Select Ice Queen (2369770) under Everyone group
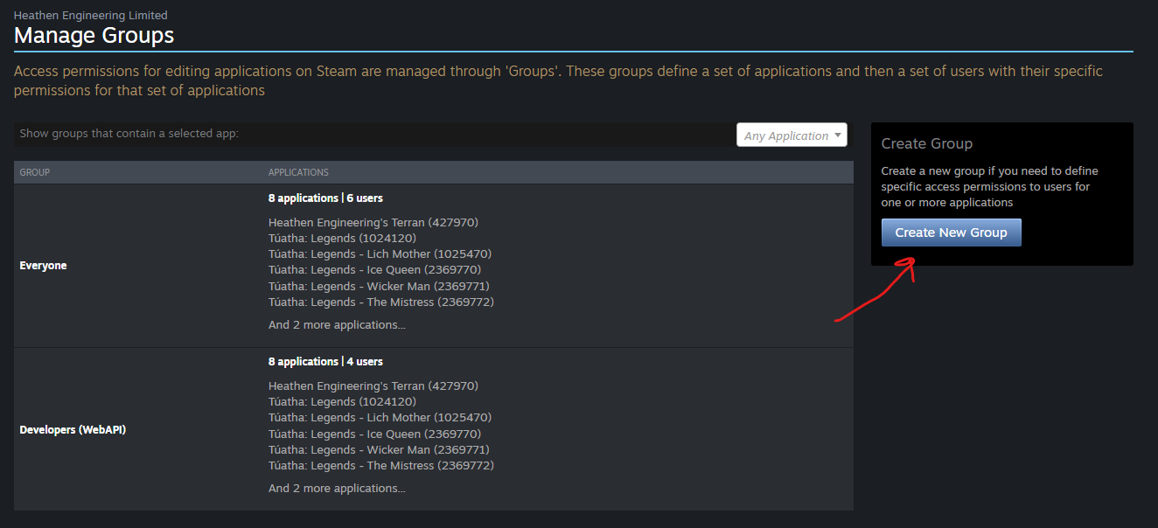 tap(374, 270)
